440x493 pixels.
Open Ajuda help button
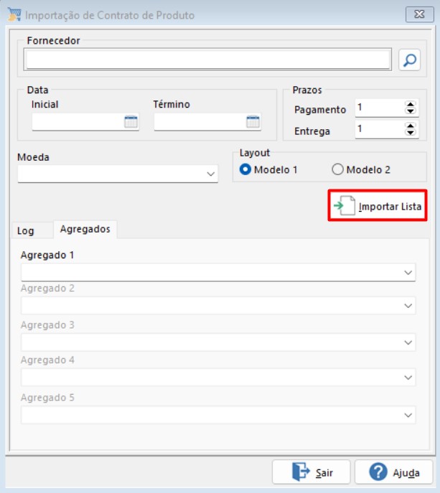[394, 472]
